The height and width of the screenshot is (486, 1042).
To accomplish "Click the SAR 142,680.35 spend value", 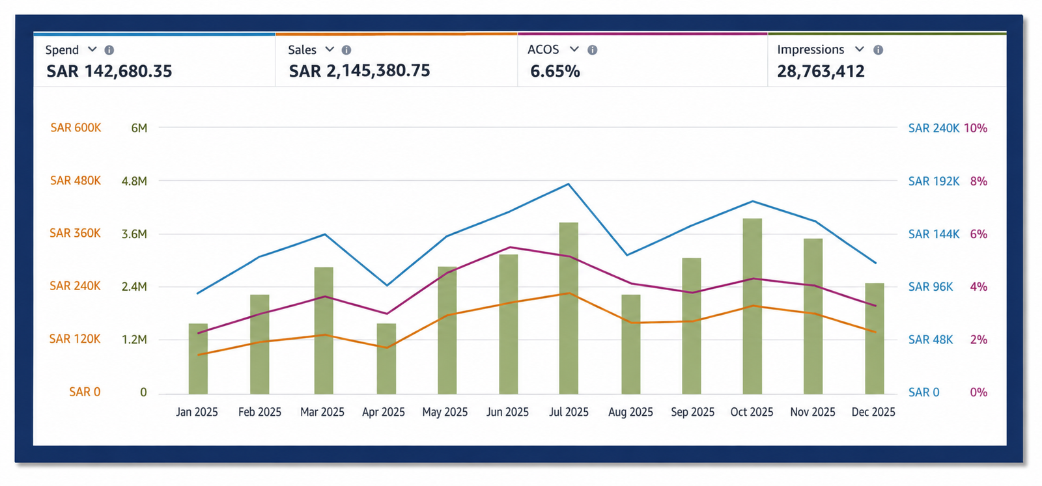I will 109,71.
